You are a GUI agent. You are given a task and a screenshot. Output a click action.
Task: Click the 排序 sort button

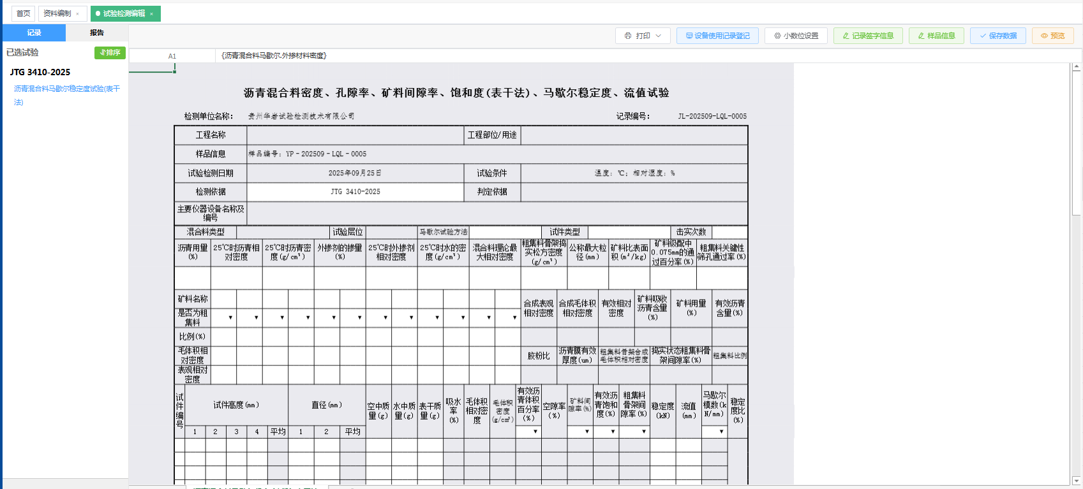[x=110, y=52]
